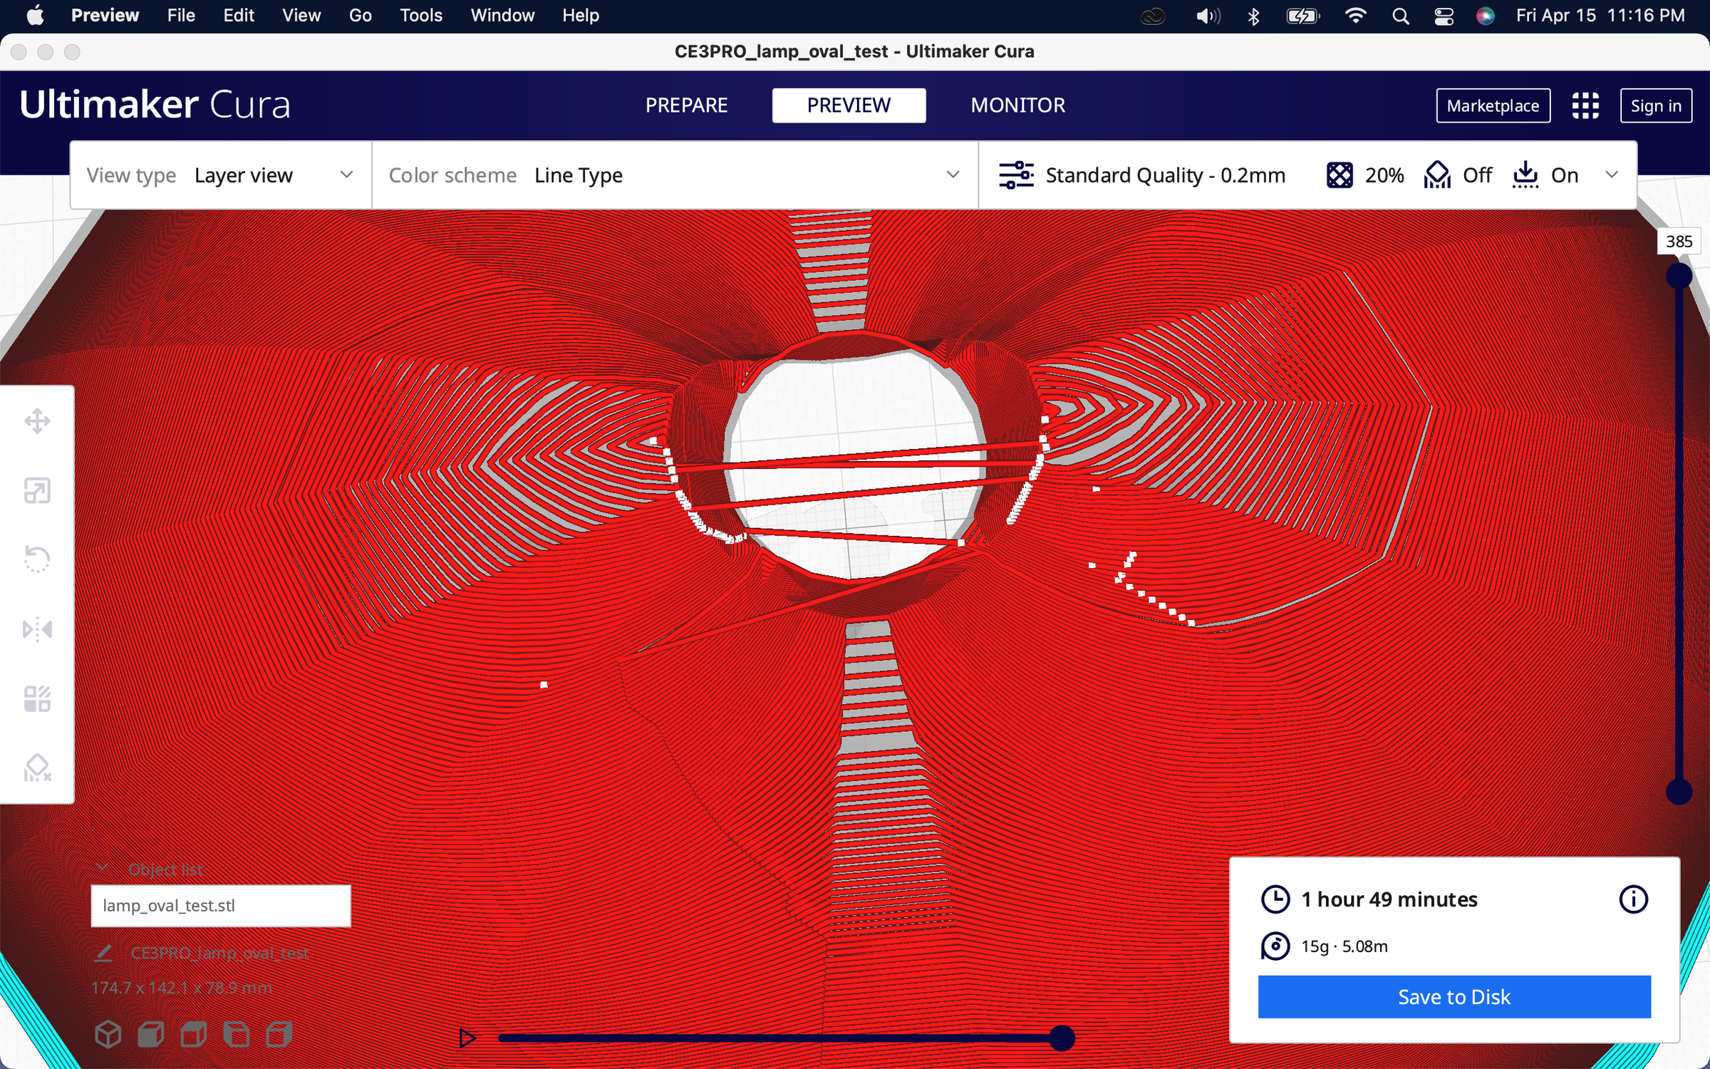Open the Marketplace button
This screenshot has height=1069, width=1710.
(x=1493, y=105)
